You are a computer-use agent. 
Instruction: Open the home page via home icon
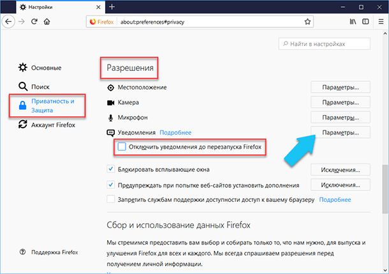click(47, 22)
